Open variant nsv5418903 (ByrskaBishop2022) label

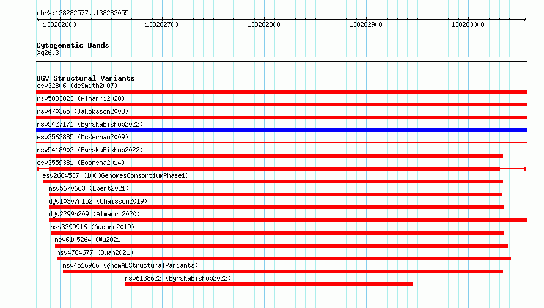pyautogui.click(x=90, y=150)
